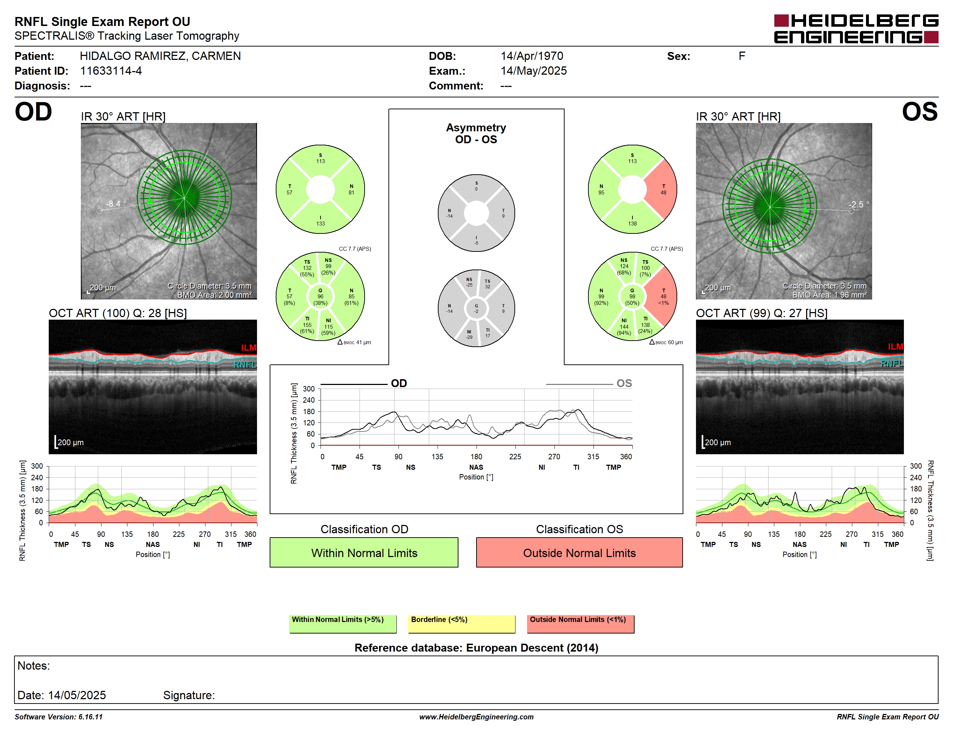Select the OD IR 30° fundus image
This screenshot has height=736, width=953.
(x=169, y=211)
